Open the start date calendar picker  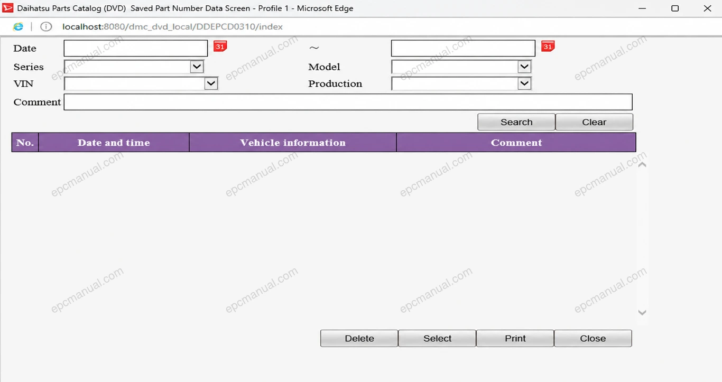click(x=220, y=46)
